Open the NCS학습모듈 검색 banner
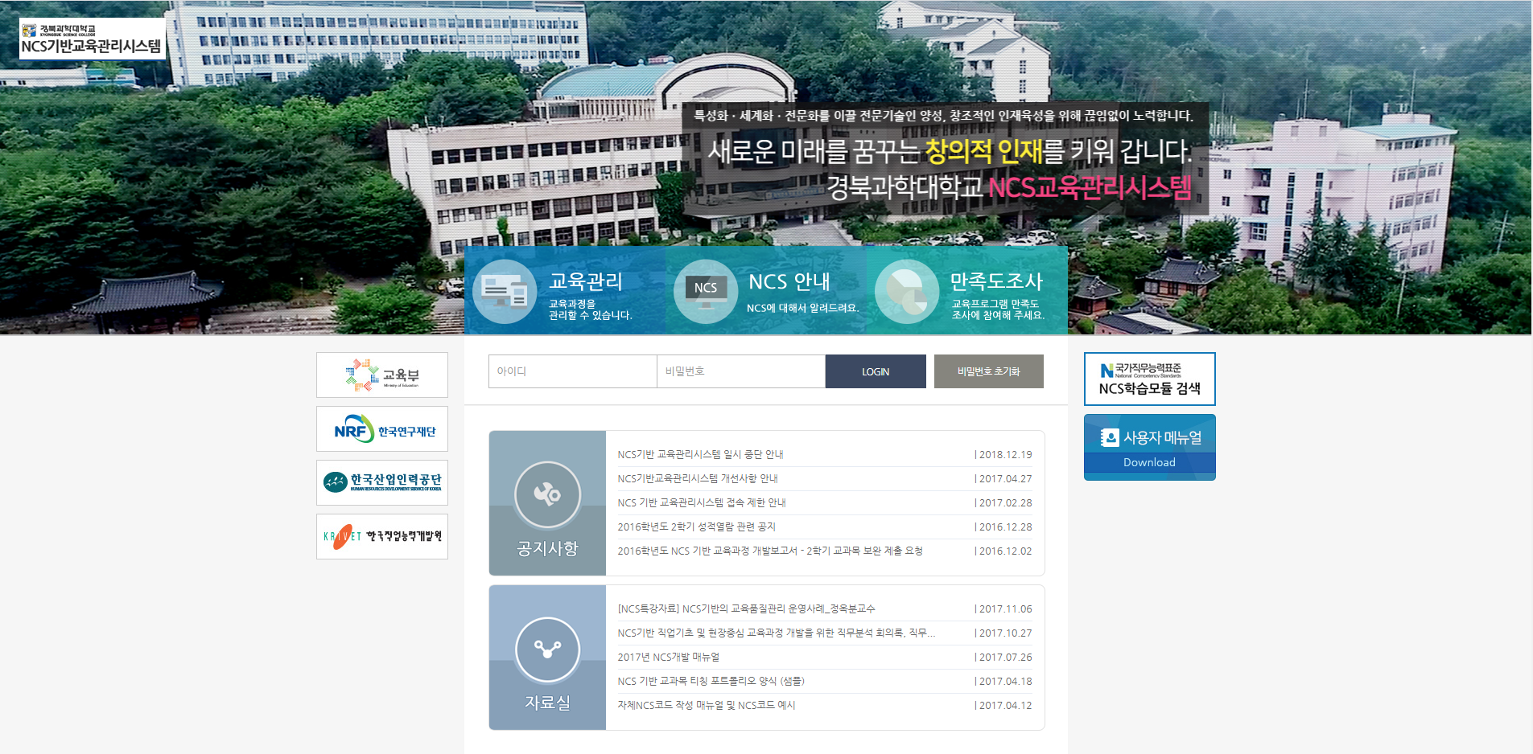This screenshot has height=754, width=1533. pyautogui.click(x=1149, y=379)
